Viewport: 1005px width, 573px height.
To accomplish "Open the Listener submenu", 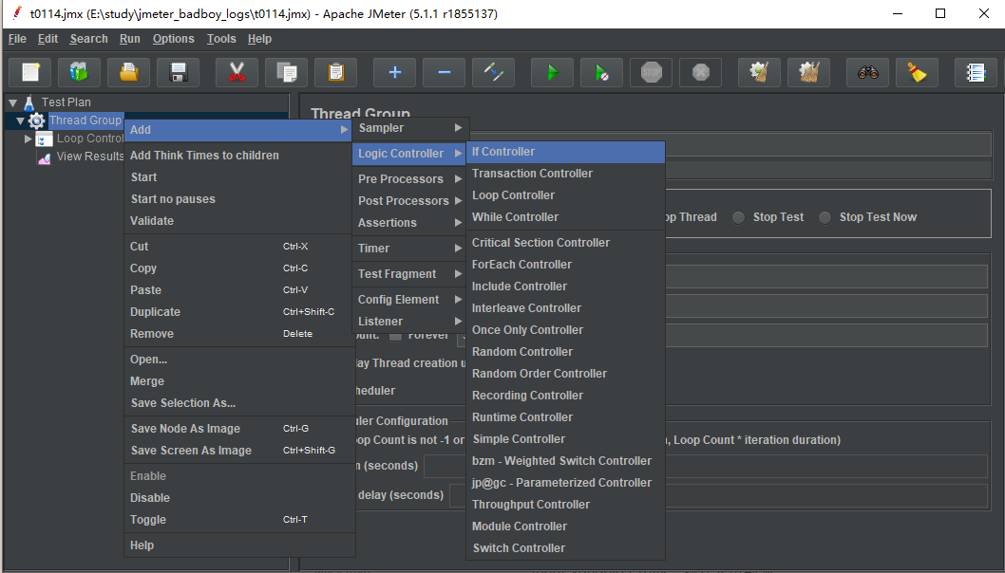I will 410,322.
